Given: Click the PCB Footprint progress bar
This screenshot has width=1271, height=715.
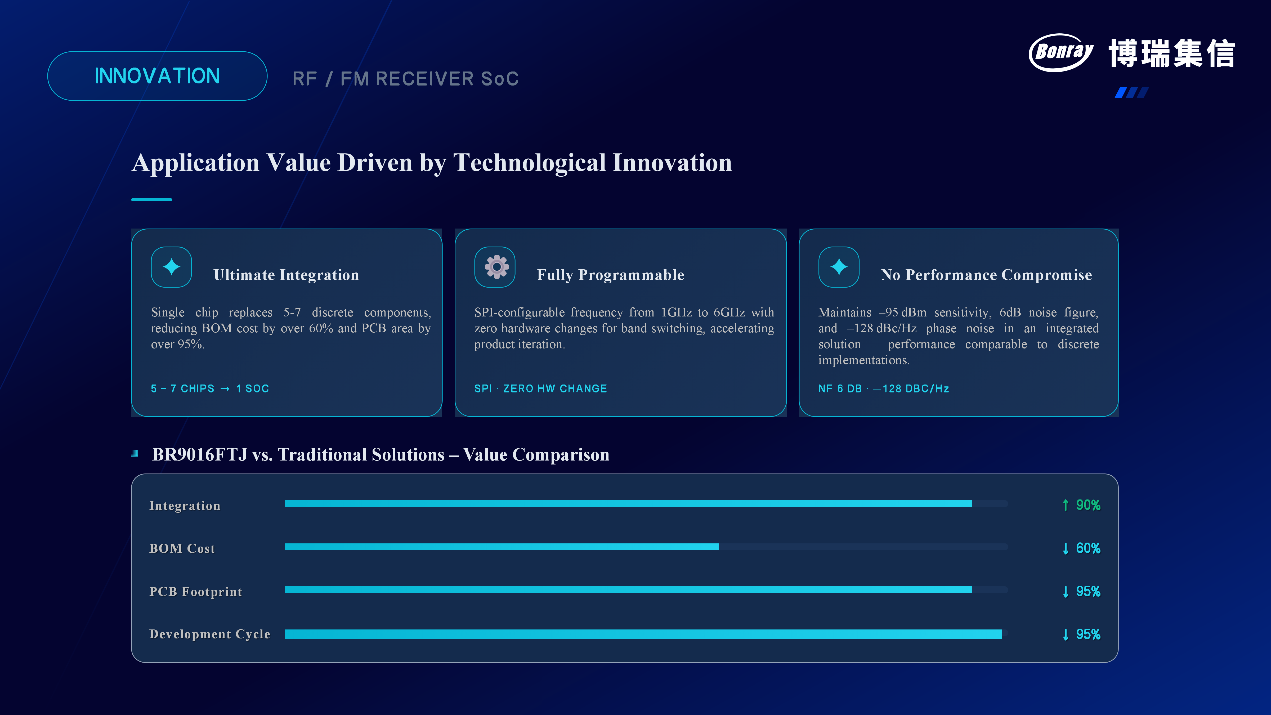Looking at the screenshot, I should pos(646,590).
